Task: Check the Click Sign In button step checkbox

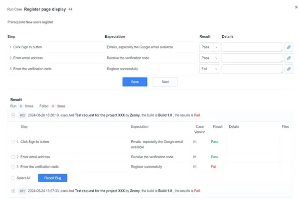Action: pyautogui.click(x=13, y=142)
